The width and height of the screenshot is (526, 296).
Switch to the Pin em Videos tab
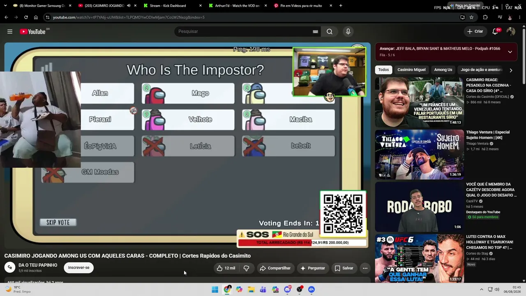(303, 6)
